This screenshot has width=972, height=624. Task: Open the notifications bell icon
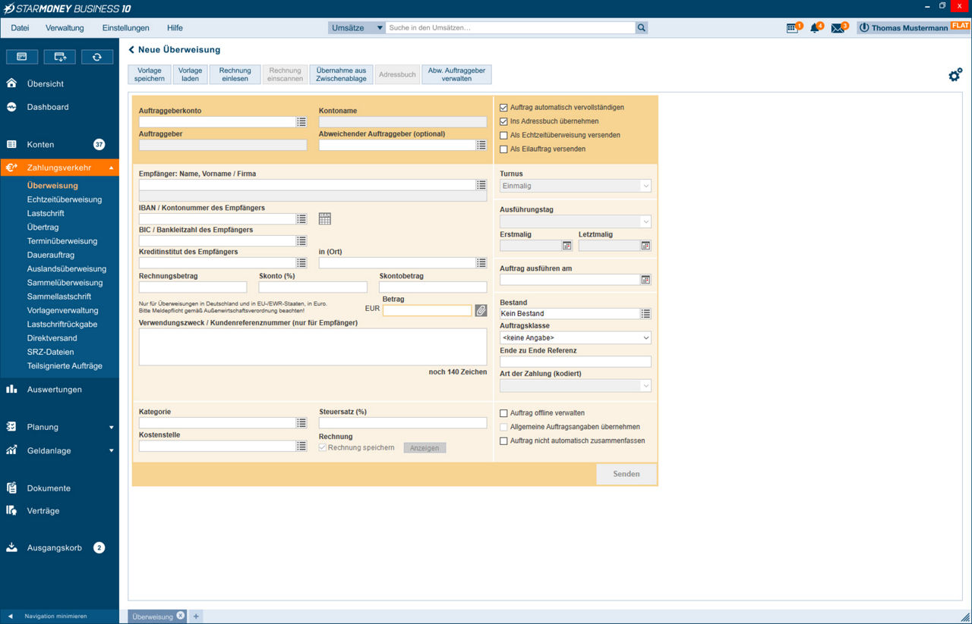(815, 28)
